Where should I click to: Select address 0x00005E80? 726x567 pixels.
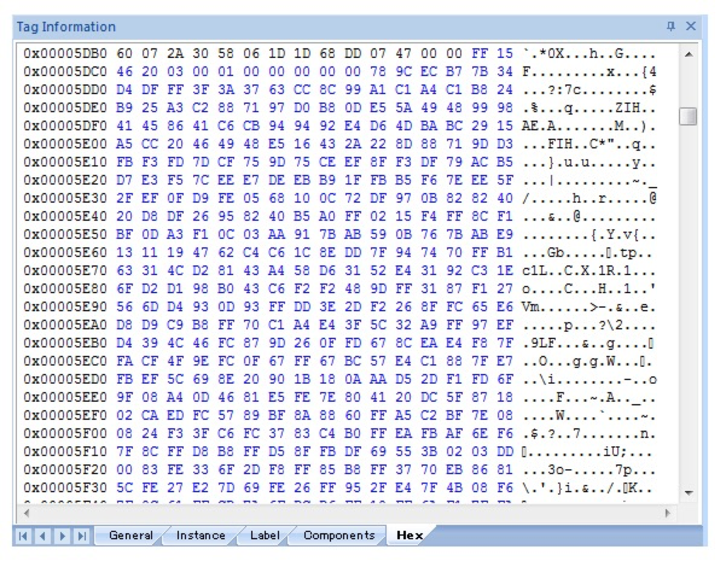tap(65, 289)
